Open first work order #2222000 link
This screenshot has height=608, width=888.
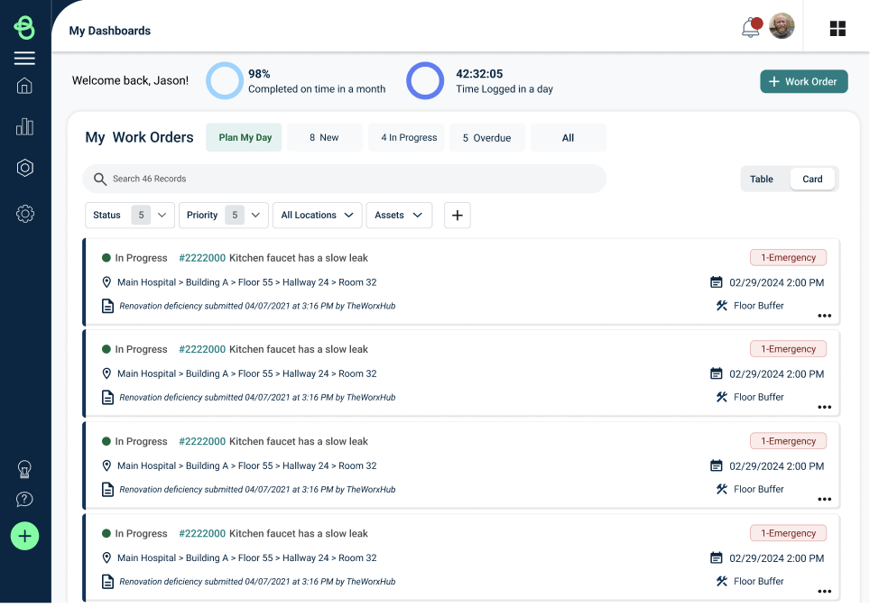pyautogui.click(x=202, y=258)
